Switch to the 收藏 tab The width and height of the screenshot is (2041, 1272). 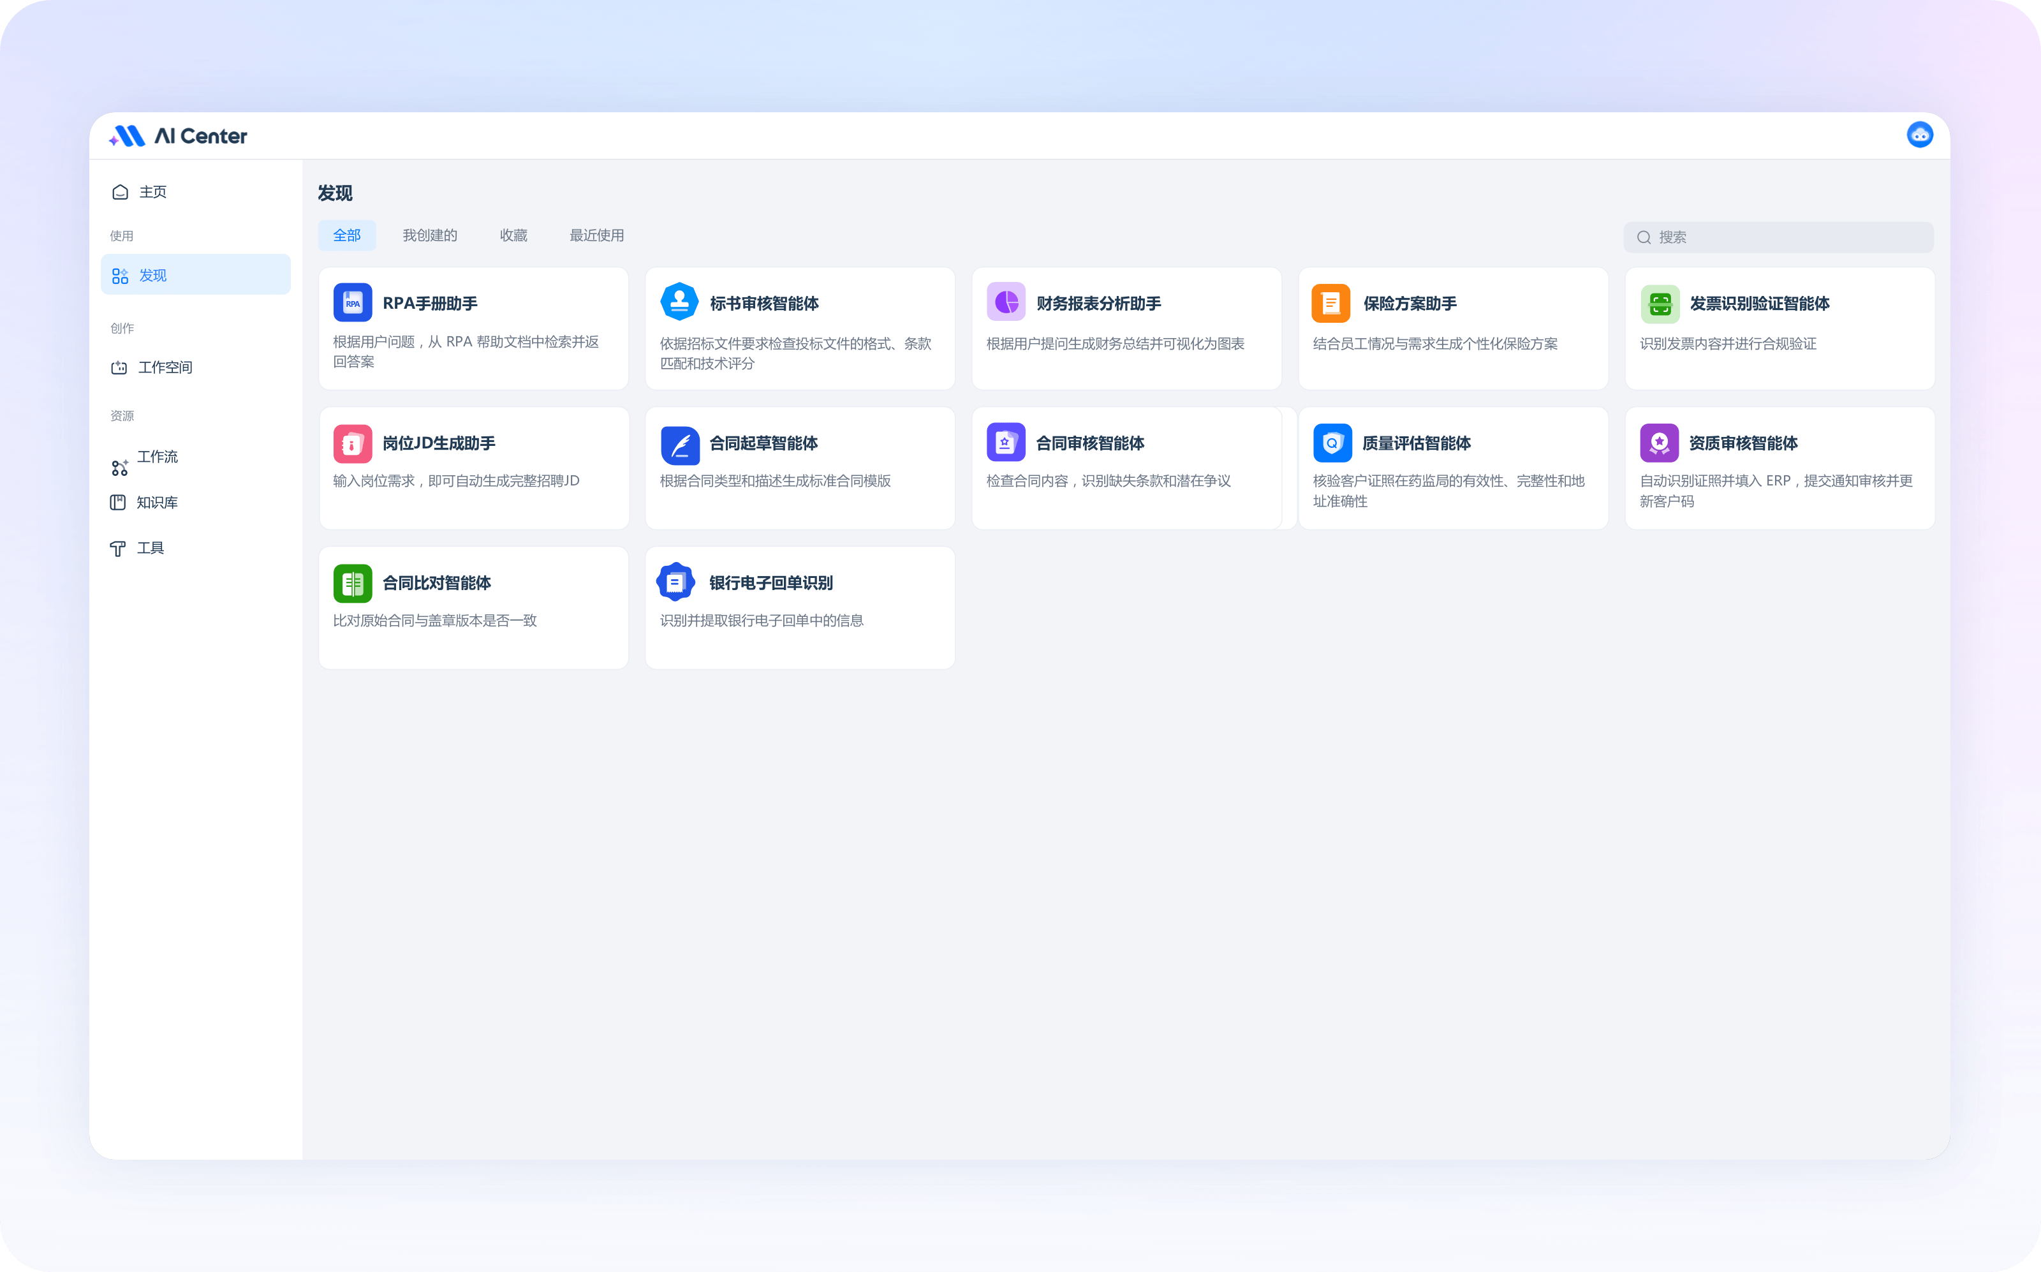(x=513, y=235)
